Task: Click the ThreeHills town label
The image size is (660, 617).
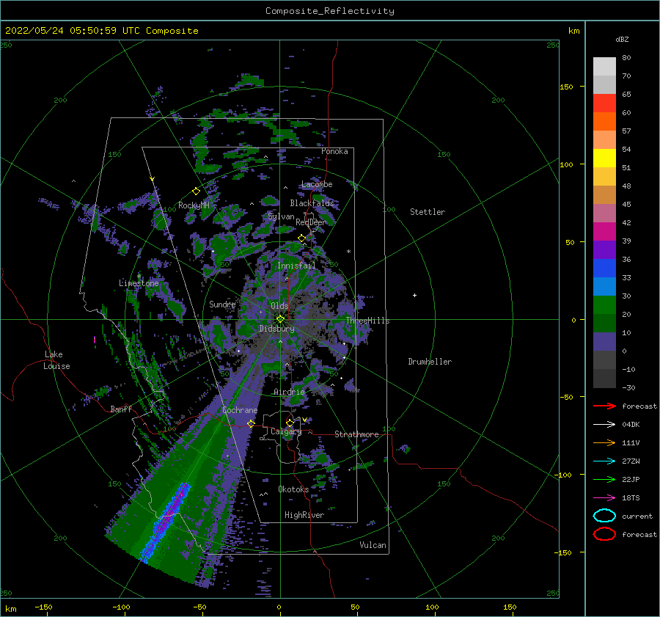Action: point(367,321)
